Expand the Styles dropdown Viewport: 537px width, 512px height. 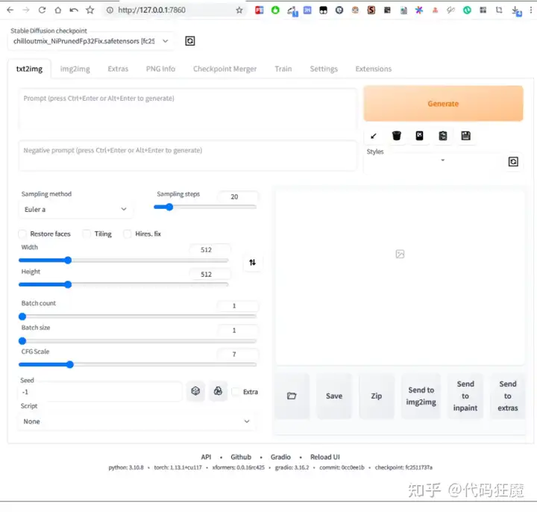click(433, 160)
